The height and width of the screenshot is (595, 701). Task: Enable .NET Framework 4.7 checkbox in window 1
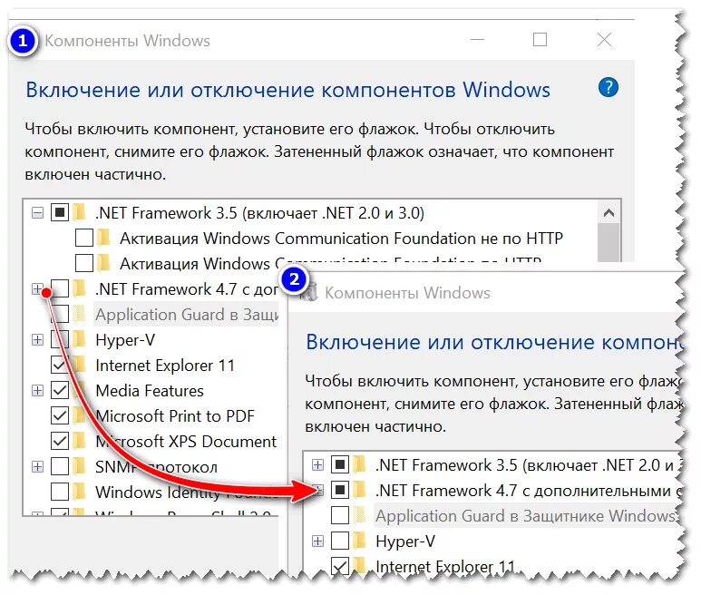click(60, 288)
